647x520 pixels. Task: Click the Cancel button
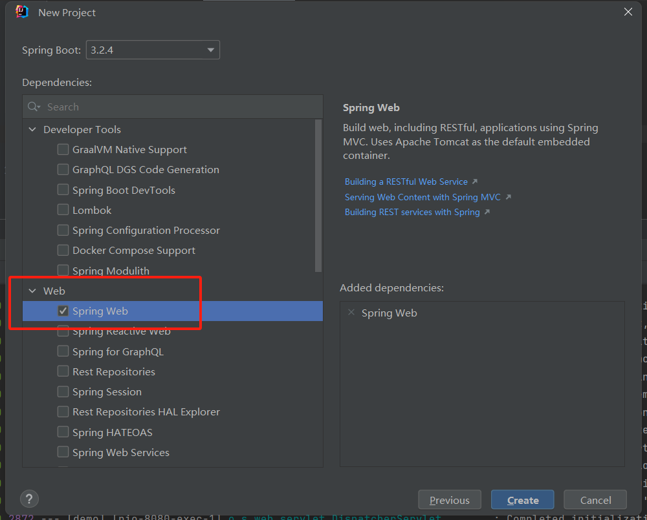(x=595, y=500)
